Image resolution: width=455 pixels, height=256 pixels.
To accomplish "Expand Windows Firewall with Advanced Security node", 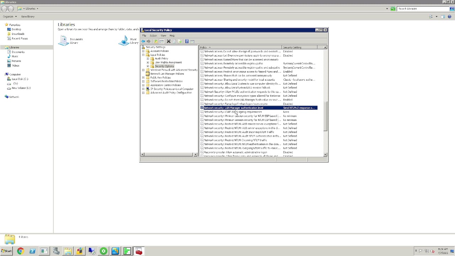I will point(143,70).
